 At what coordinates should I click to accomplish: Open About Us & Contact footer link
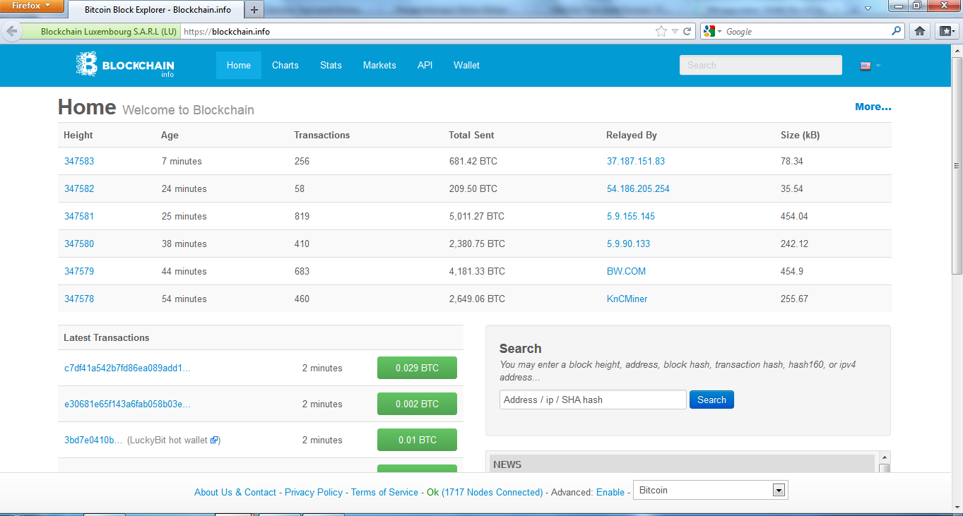(235, 492)
